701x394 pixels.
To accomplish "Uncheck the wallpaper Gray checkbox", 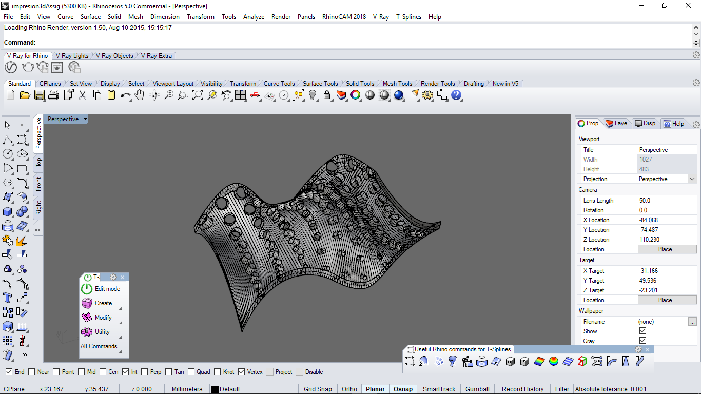I will point(642,341).
